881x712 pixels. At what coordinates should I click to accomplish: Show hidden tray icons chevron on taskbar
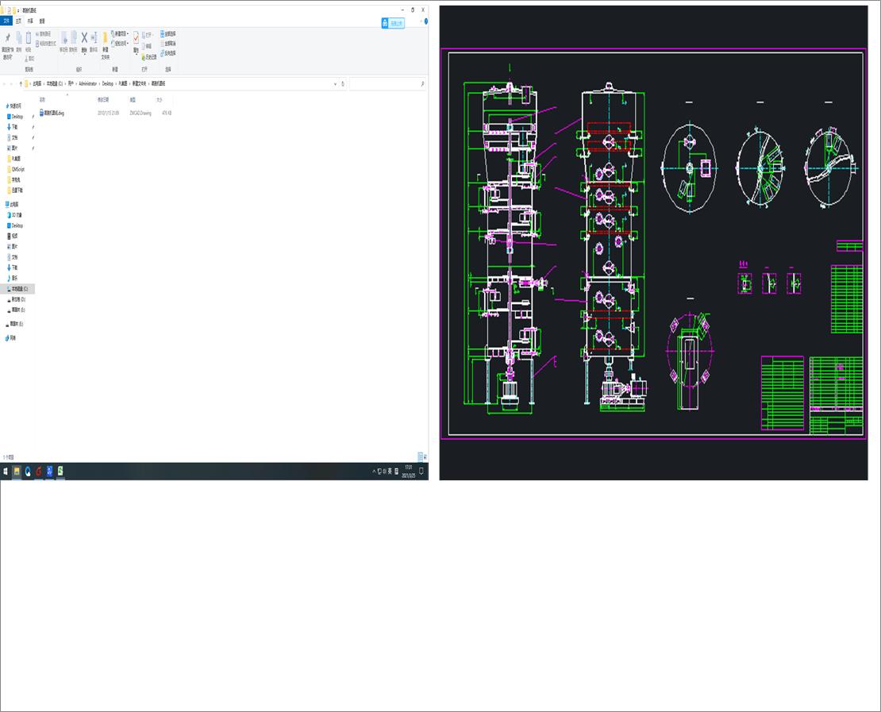click(x=374, y=471)
